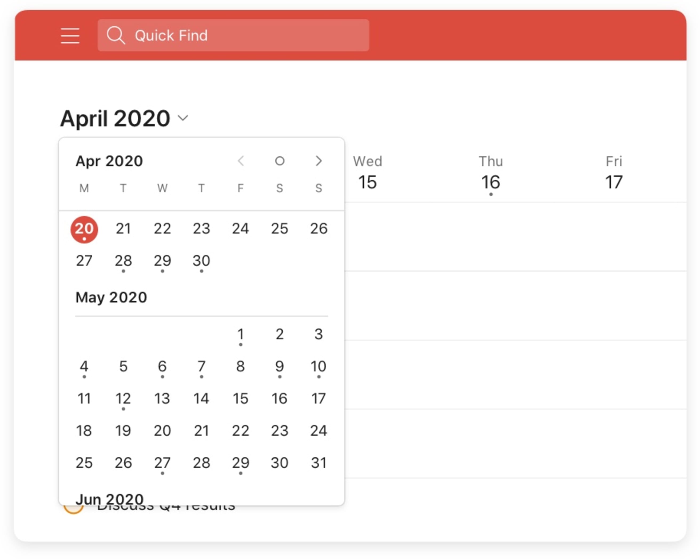Pick May 31, the last May date
The width and height of the screenshot is (700, 559).
pos(319,463)
